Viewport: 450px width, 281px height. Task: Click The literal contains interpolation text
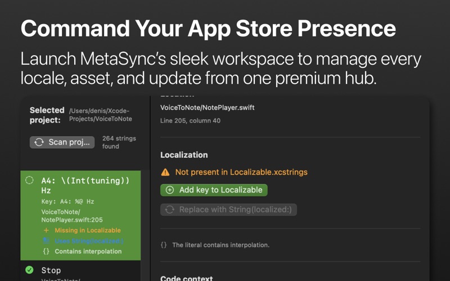point(220,245)
